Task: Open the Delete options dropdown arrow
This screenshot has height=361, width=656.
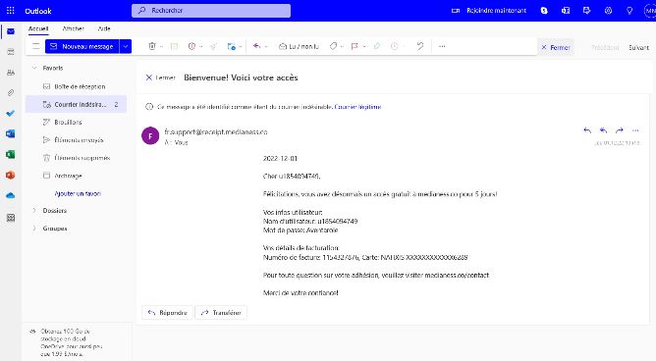Action: click(161, 46)
